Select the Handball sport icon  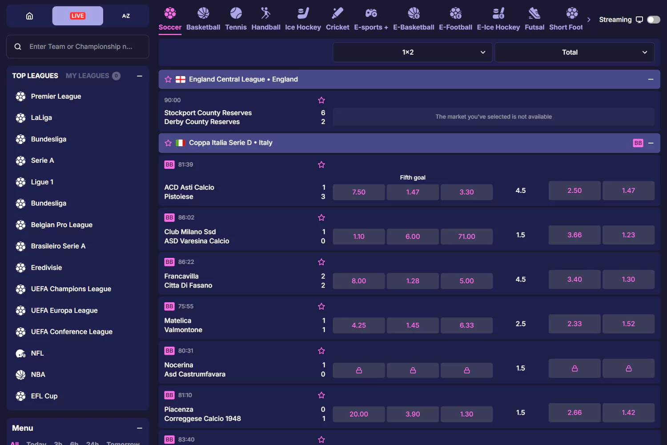pyautogui.click(x=265, y=13)
